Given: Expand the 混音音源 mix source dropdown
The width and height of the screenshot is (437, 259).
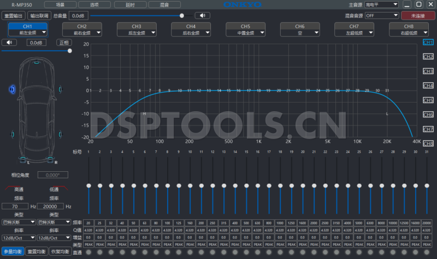Looking at the screenshot, I should click(382, 15).
